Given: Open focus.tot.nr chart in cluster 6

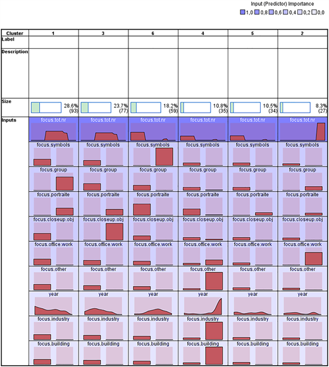Looking at the screenshot, I should pyautogui.click(x=153, y=130).
